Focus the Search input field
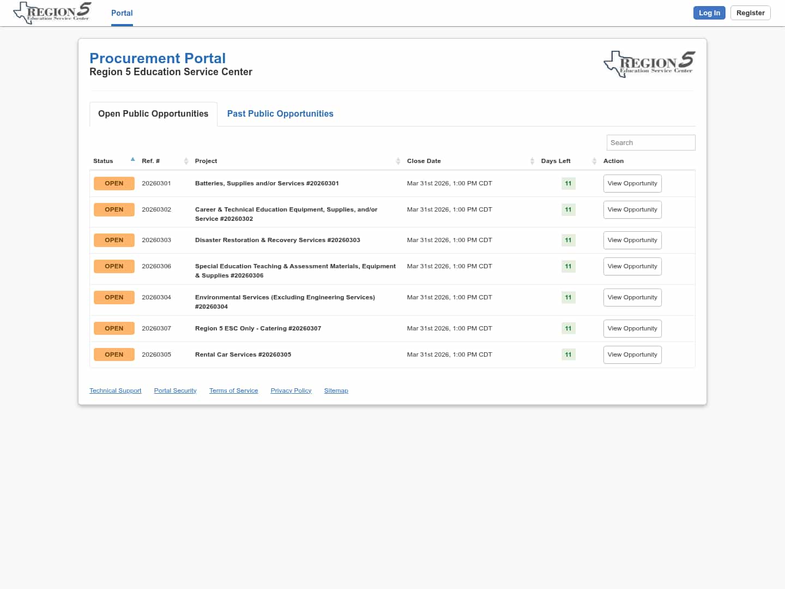This screenshot has width=785, height=589. (x=650, y=143)
